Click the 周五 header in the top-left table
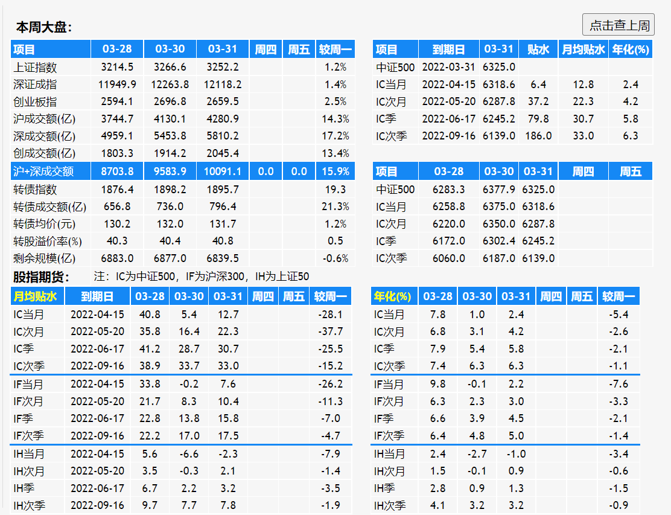The height and width of the screenshot is (515, 671). (x=299, y=50)
